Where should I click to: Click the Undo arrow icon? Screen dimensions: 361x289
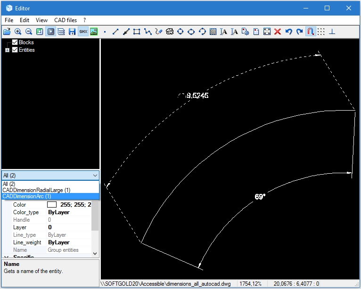289,32
